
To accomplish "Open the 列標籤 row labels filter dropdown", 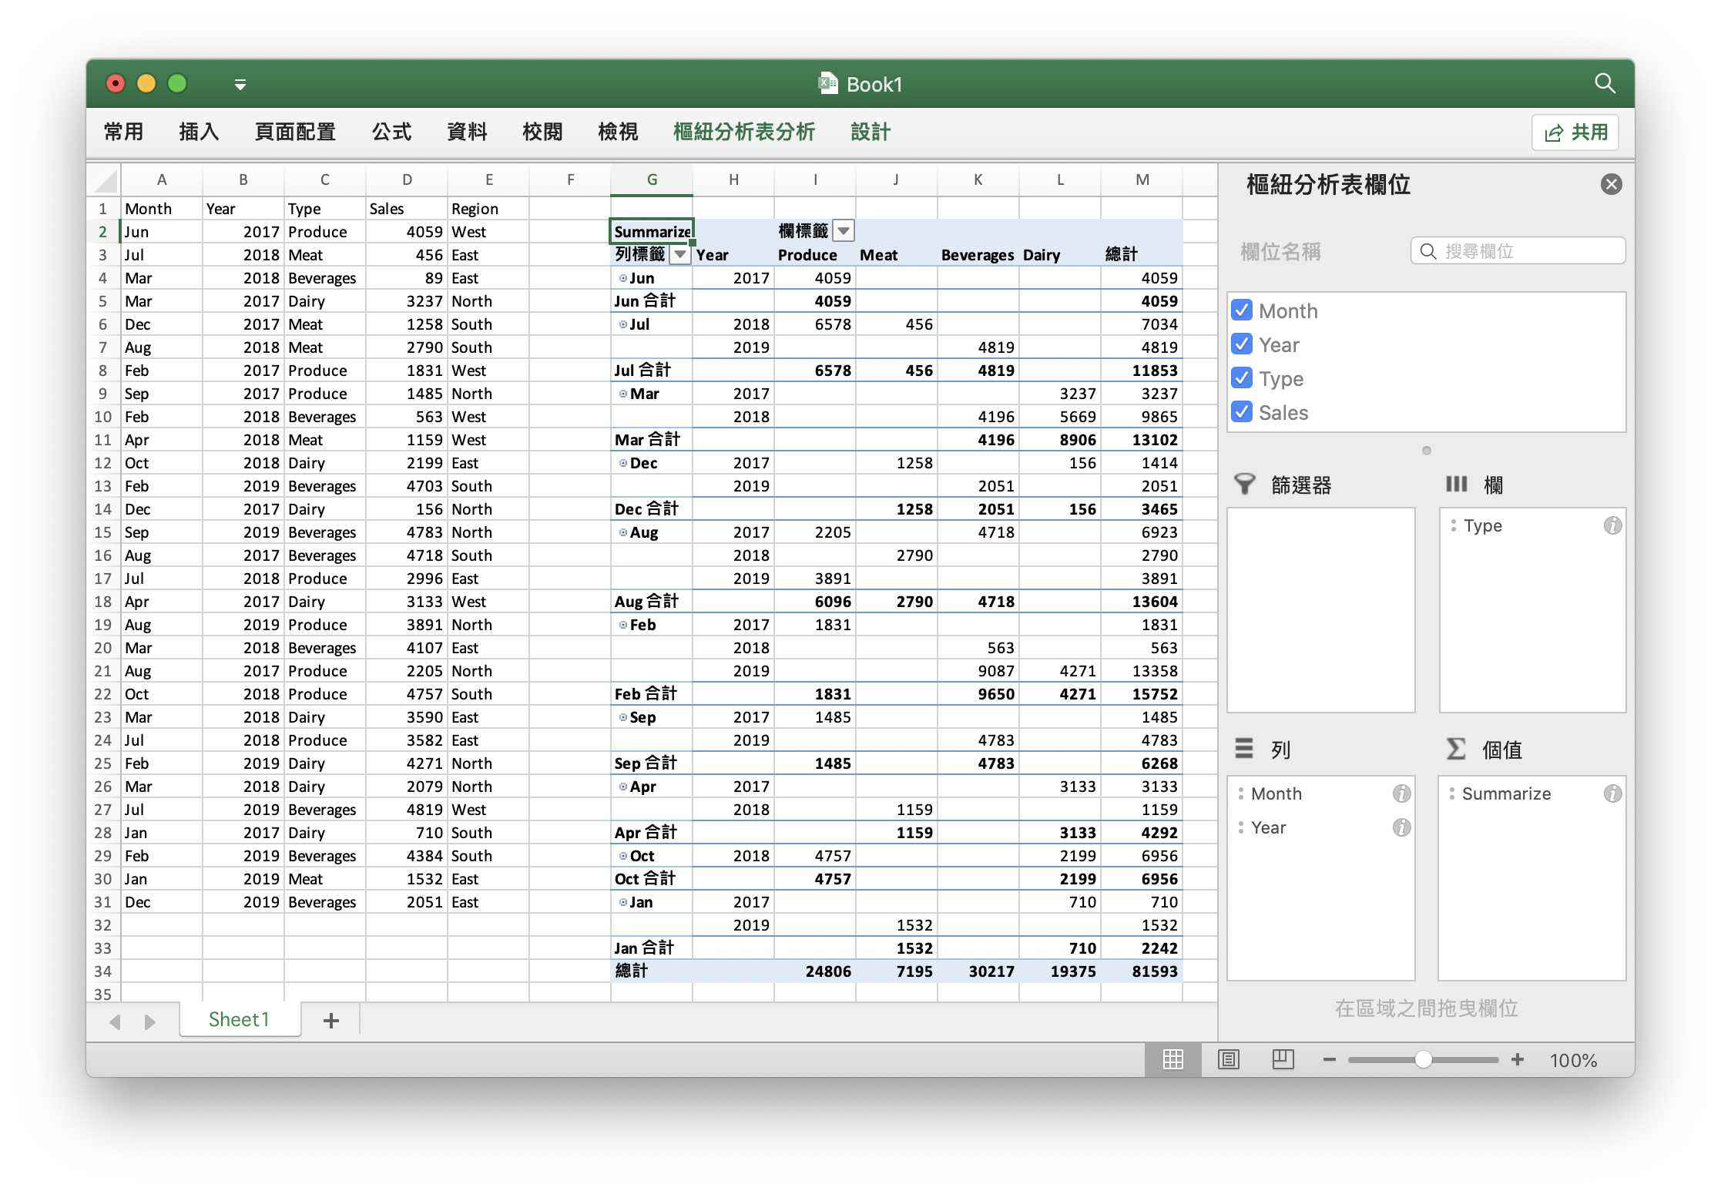I will (x=679, y=254).
